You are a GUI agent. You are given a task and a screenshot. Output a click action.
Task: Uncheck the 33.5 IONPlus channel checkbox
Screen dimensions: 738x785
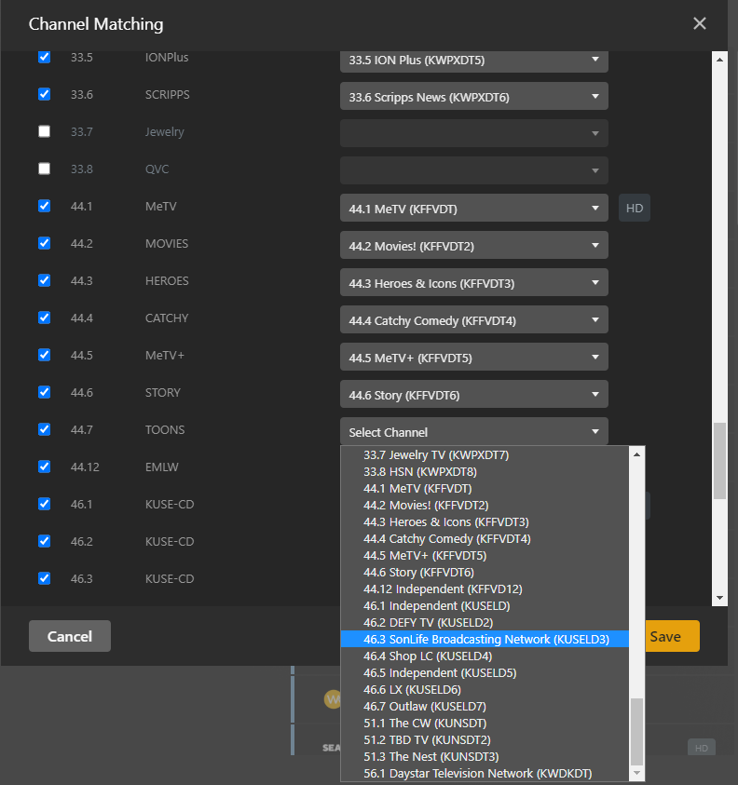click(x=44, y=57)
